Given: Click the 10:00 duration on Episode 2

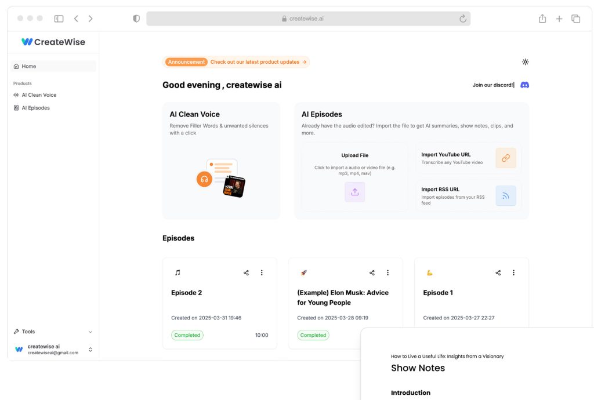Looking at the screenshot, I should click(x=262, y=335).
